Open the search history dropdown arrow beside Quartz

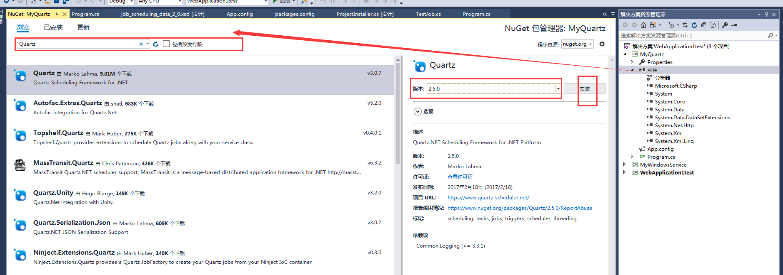coord(148,44)
